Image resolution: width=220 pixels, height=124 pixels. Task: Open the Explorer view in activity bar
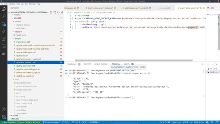(x=4, y=9)
